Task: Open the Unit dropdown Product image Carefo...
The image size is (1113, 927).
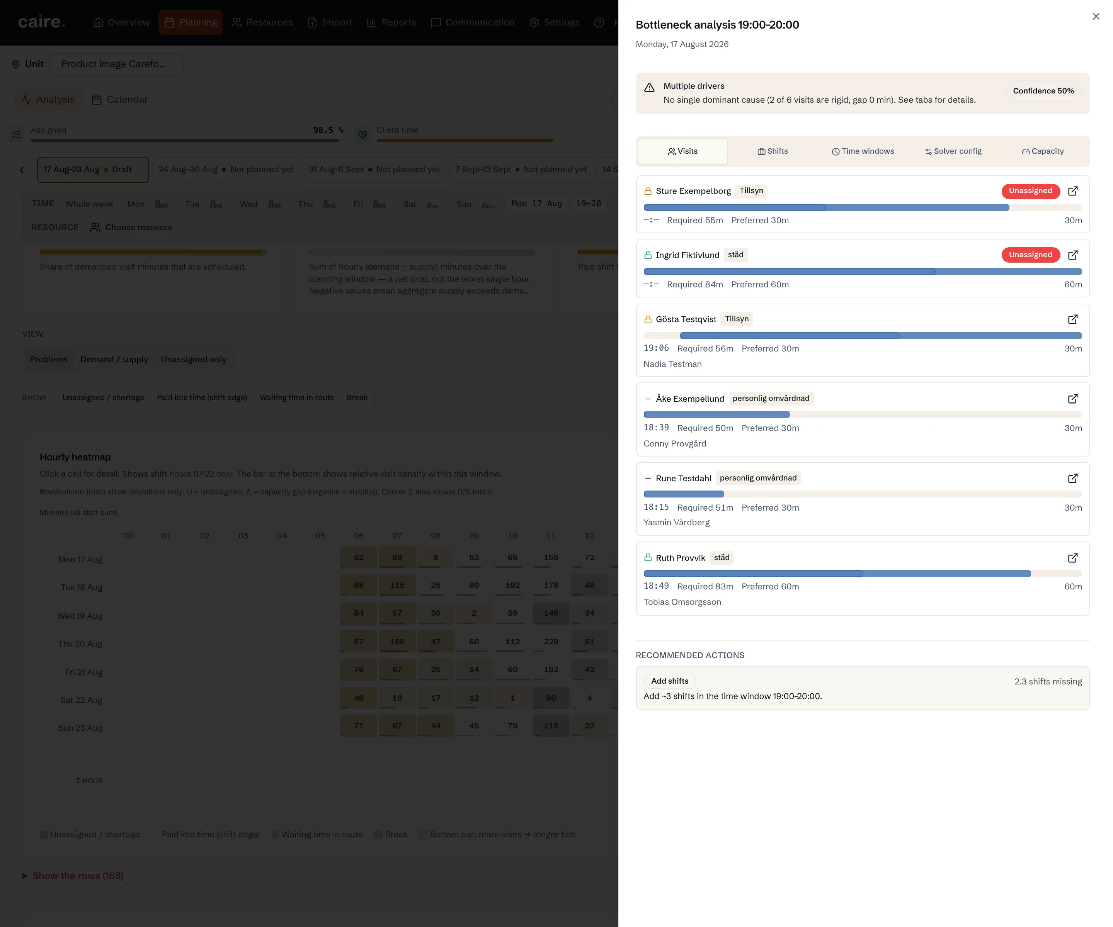Action: (117, 64)
